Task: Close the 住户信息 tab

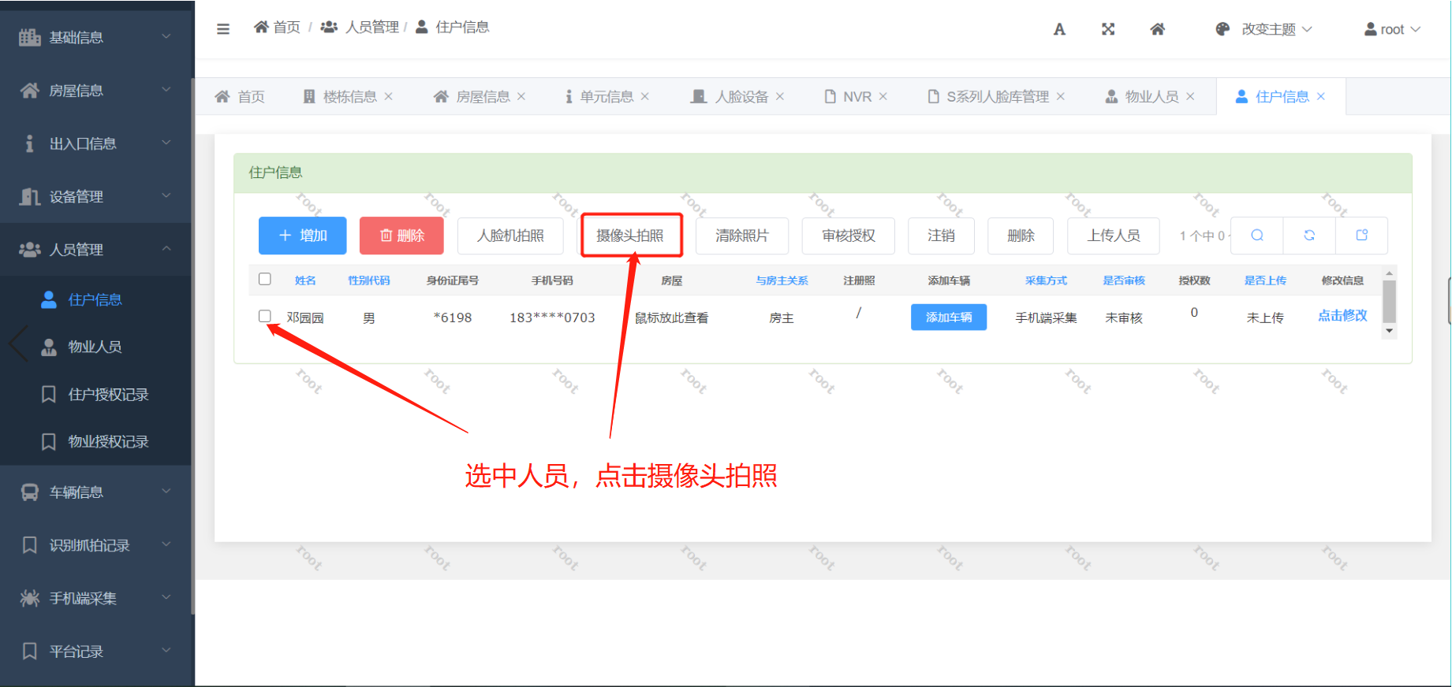Action: (1321, 97)
